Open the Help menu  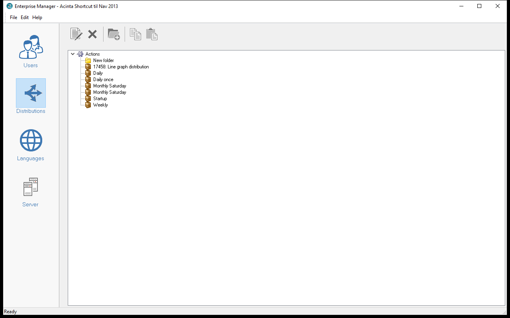(37, 17)
